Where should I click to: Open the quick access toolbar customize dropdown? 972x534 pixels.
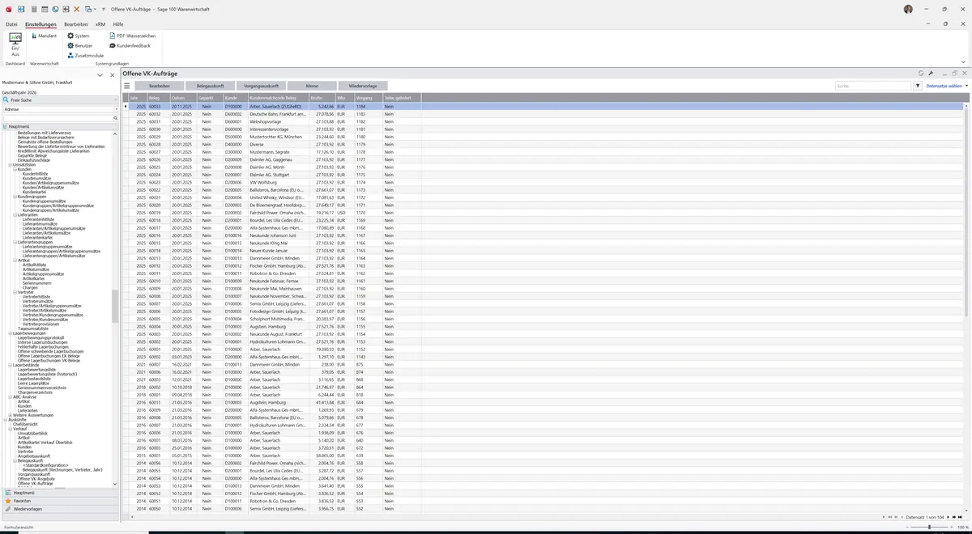point(105,9)
